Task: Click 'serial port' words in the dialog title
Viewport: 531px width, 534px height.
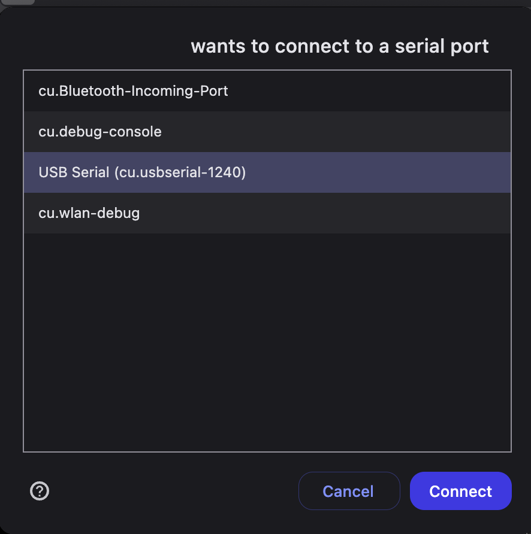Action: click(442, 47)
